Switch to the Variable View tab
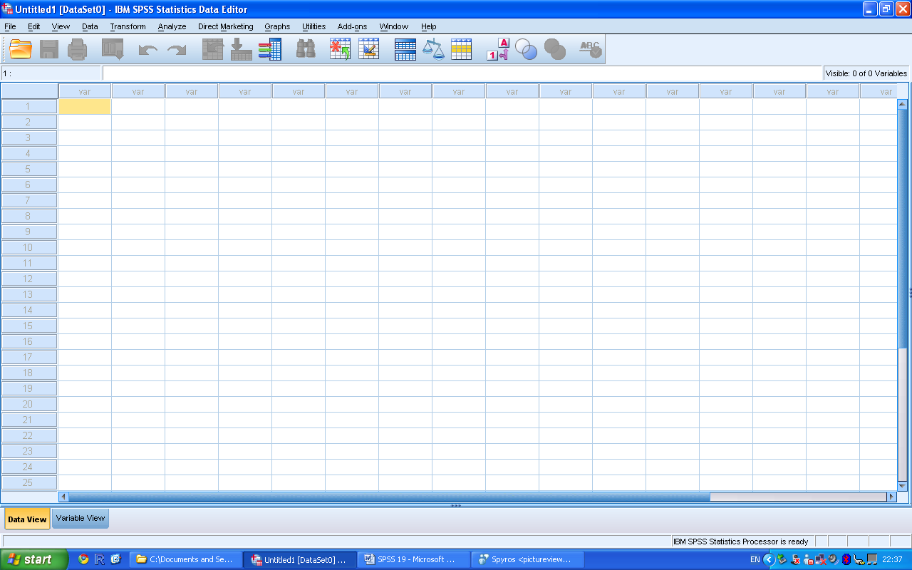 tap(81, 518)
